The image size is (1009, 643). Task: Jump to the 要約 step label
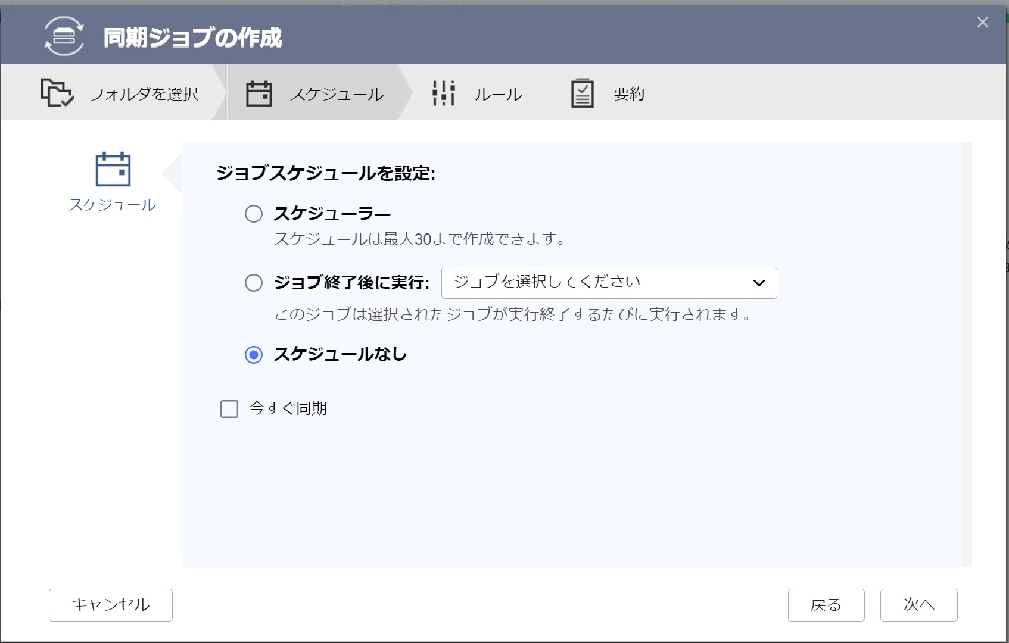click(629, 94)
